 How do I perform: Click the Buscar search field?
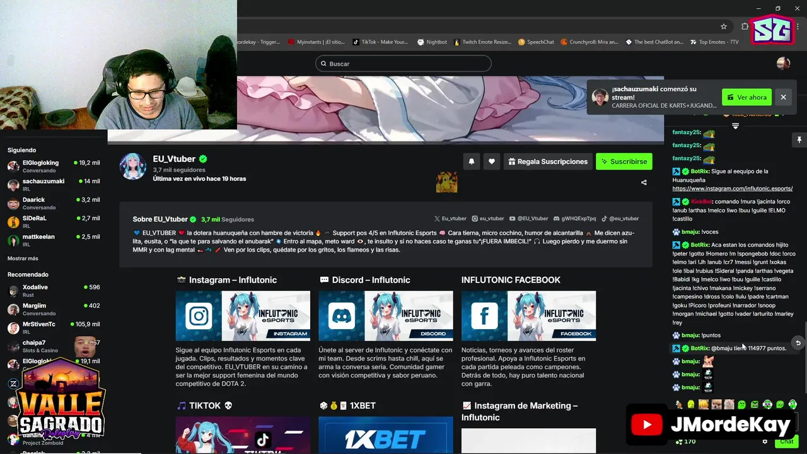click(403, 64)
